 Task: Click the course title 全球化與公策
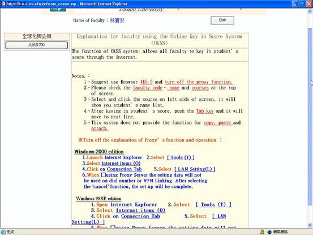coord(37,36)
